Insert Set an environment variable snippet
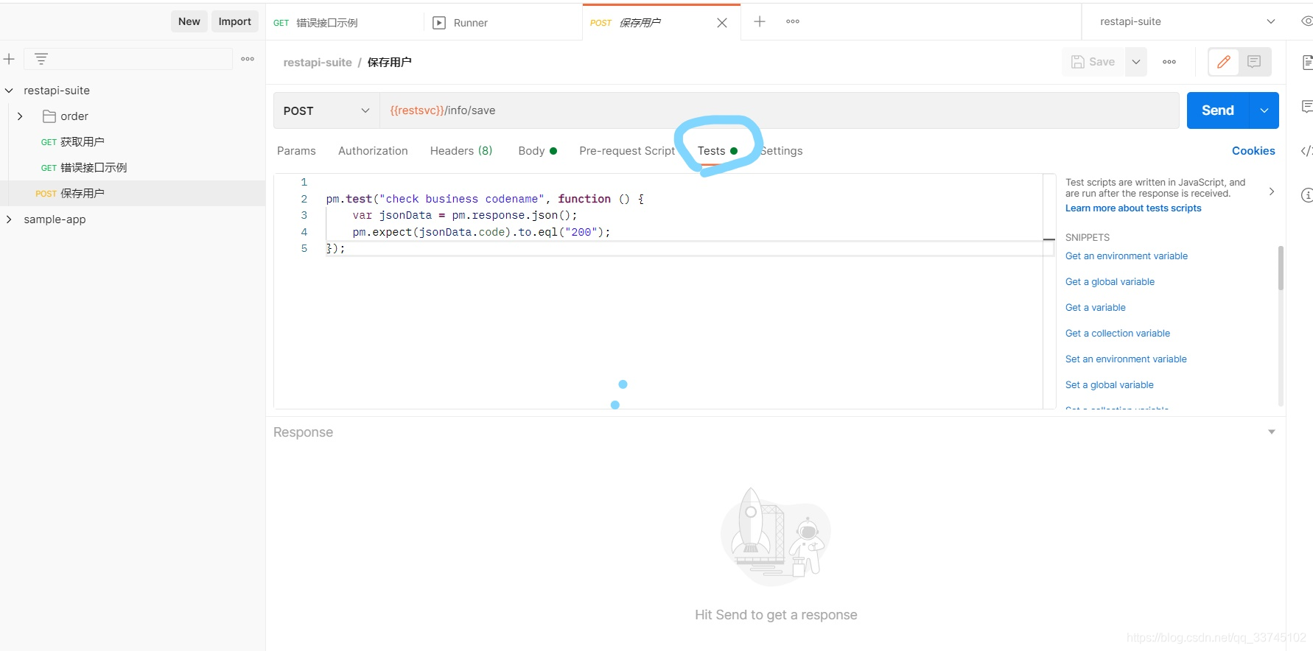This screenshot has width=1313, height=651. coord(1126,359)
